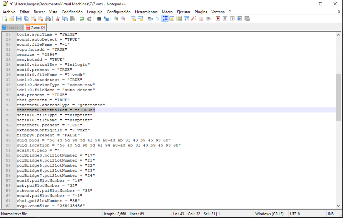Click the vertical scrollbar thumb
Screen dimensions: 343x218
pyautogui.click(x=338, y=97)
